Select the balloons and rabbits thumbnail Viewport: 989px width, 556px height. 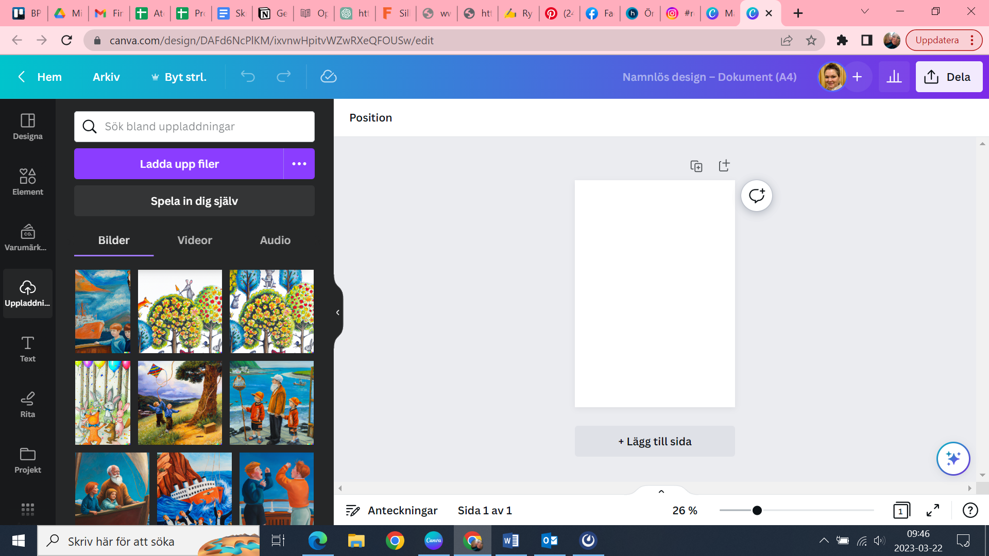pyautogui.click(x=103, y=403)
